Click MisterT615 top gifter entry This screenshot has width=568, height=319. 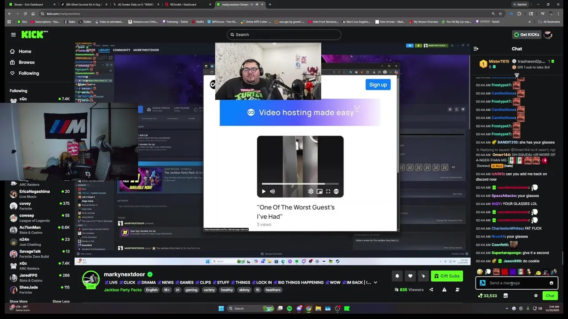(494, 64)
